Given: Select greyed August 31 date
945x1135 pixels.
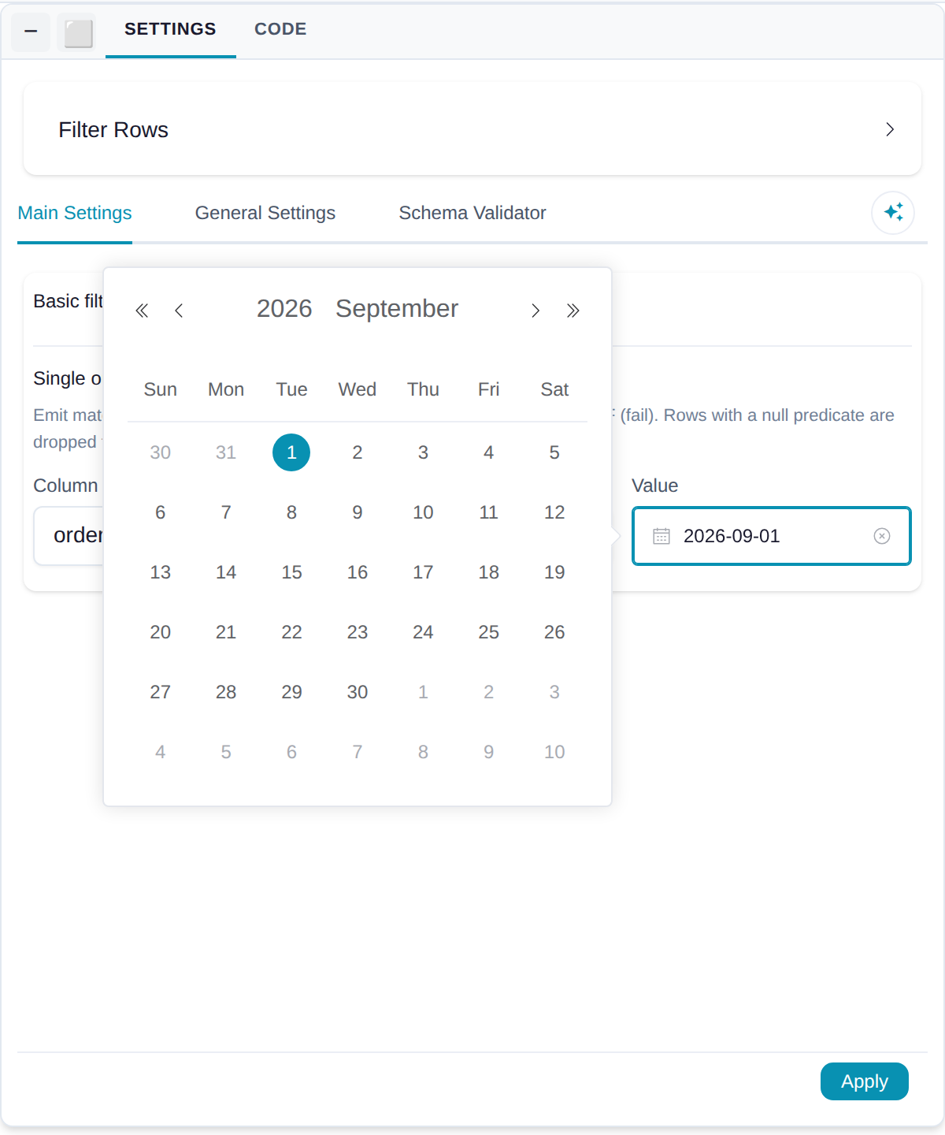Looking at the screenshot, I should pyautogui.click(x=226, y=452).
